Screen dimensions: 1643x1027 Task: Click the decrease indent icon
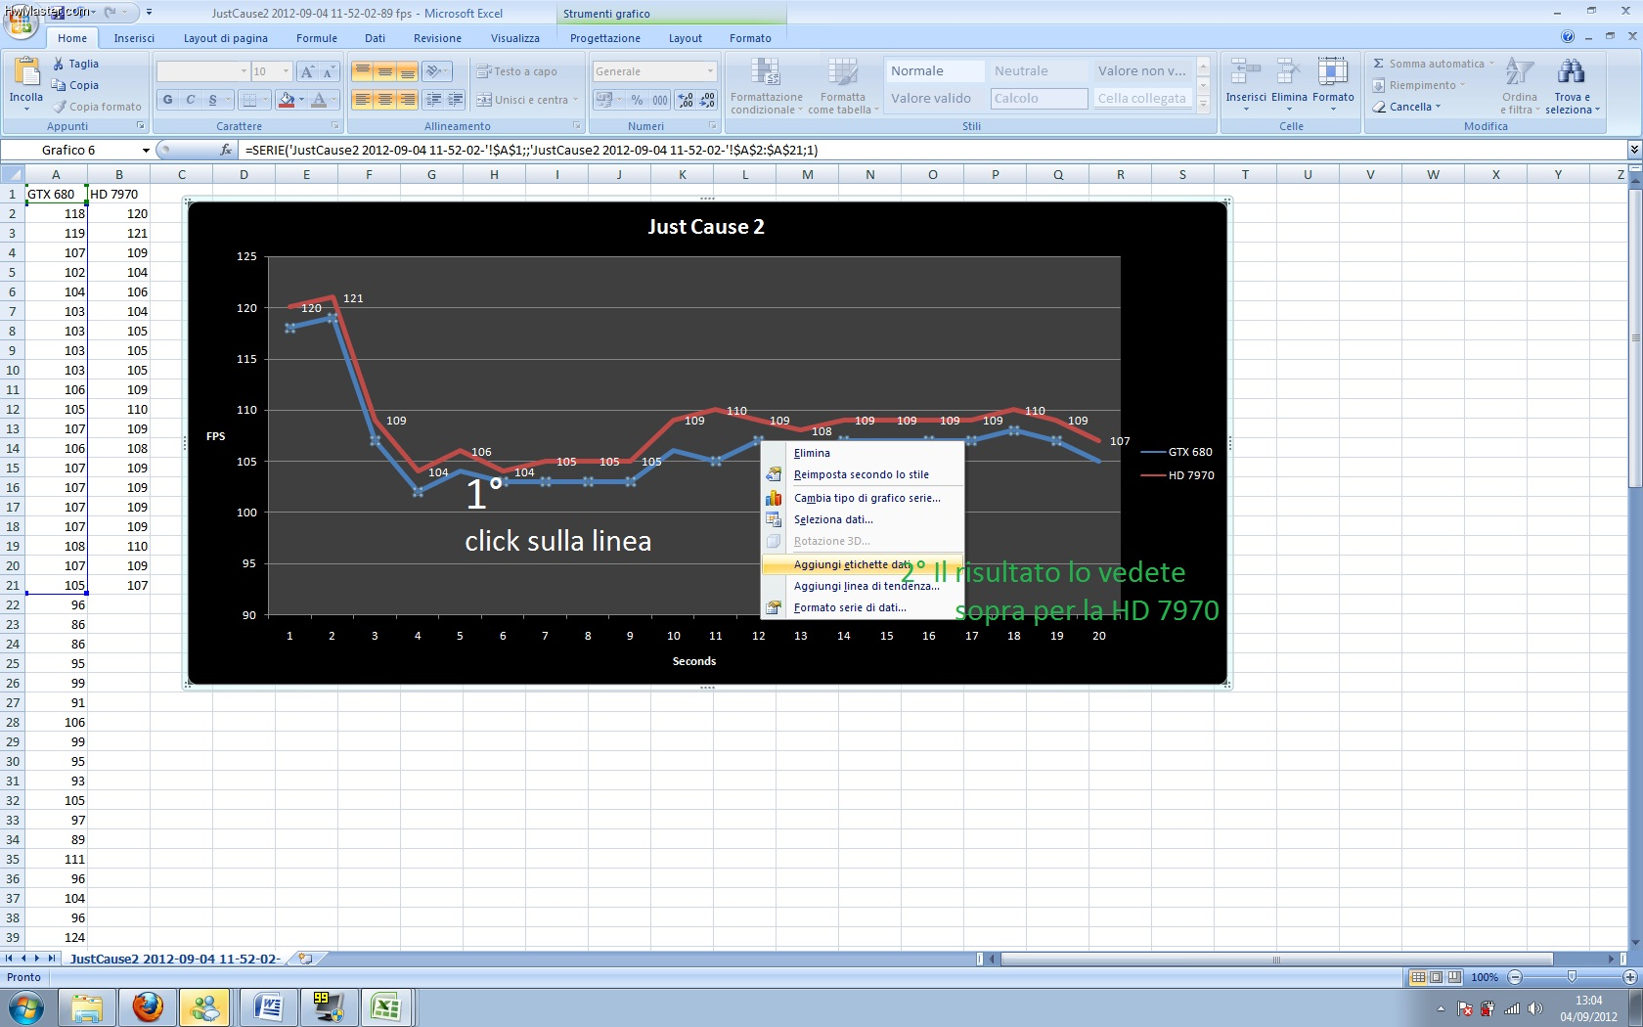click(x=433, y=100)
